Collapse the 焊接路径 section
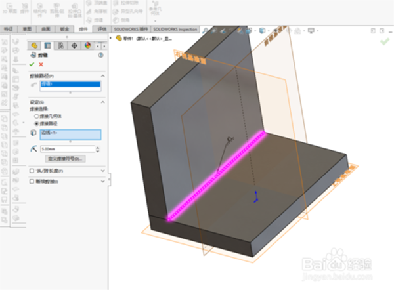 (x=102, y=77)
